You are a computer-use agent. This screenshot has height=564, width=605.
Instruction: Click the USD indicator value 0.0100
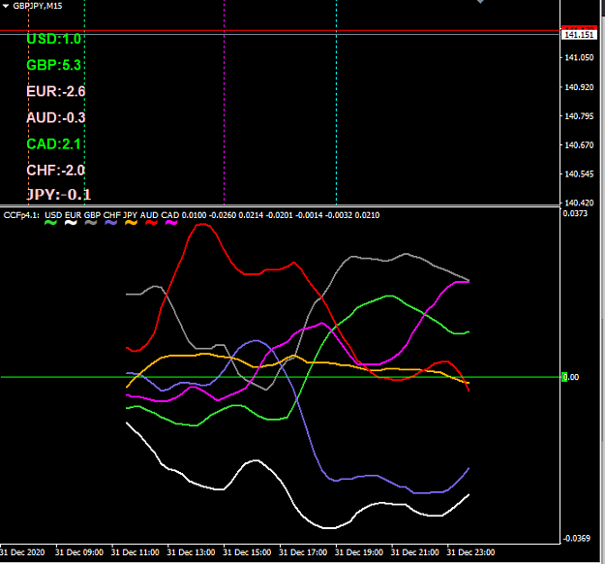tap(194, 215)
